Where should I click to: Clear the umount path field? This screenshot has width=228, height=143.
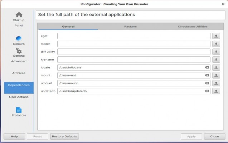point(207,83)
